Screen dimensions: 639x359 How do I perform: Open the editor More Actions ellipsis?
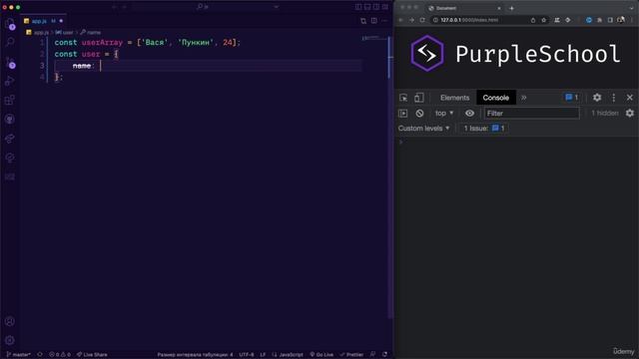384,21
